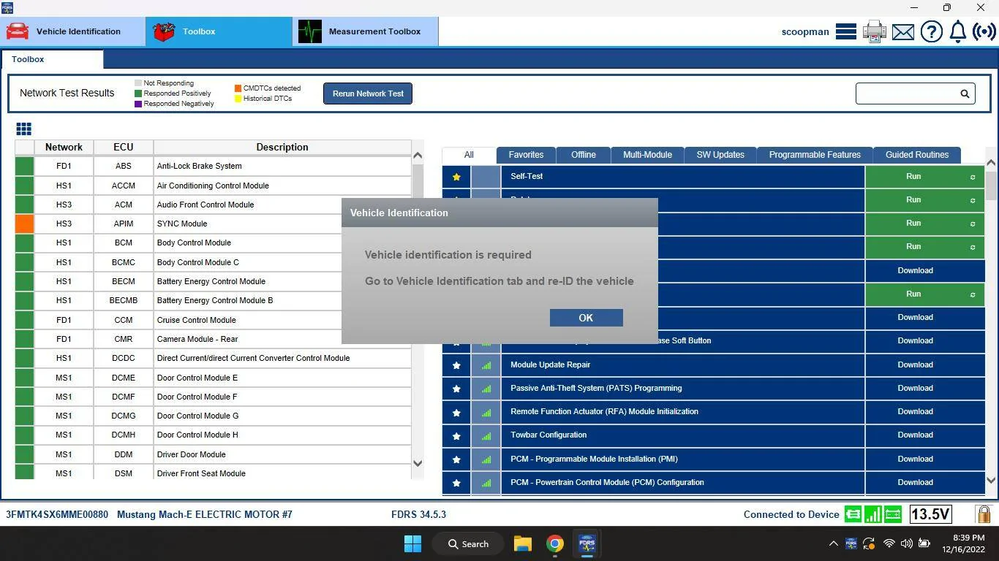Click the signal icon beside Towbar Configuration
999x561 pixels.
pos(486,435)
